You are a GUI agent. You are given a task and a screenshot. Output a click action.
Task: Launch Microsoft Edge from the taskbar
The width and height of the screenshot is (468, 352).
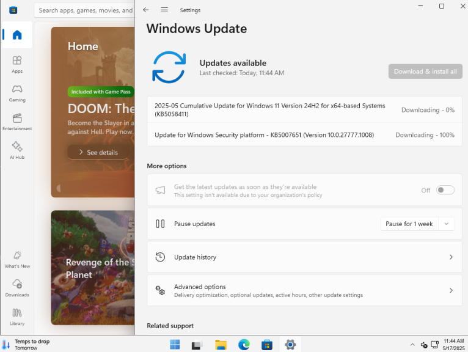click(244, 345)
